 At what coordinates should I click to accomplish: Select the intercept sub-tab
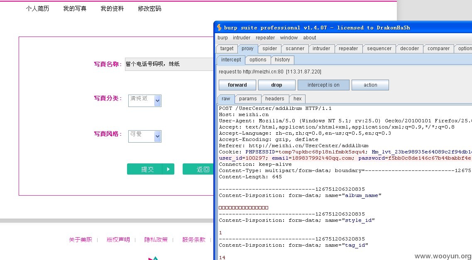pyautogui.click(x=231, y=60)
